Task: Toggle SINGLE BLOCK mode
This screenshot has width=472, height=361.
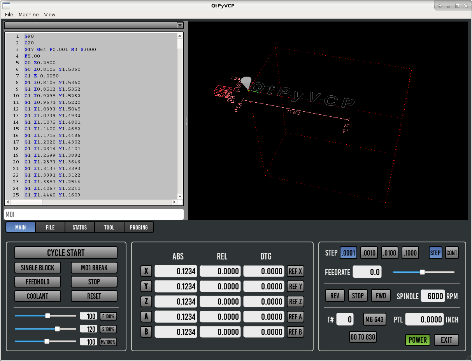Action: (38, 268)
